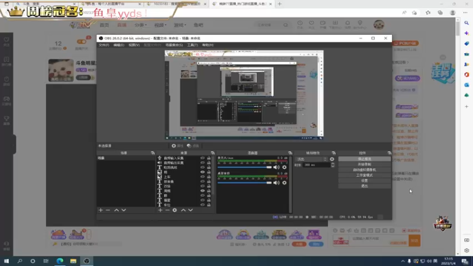Click 停止推流 stop streaming button
Viewport: 473px width, 266px height.
click(364, 159)
